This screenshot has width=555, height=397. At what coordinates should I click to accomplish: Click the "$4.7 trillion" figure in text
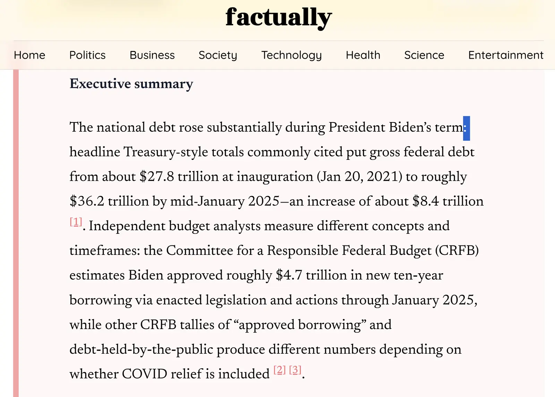(x=311, y=275)
